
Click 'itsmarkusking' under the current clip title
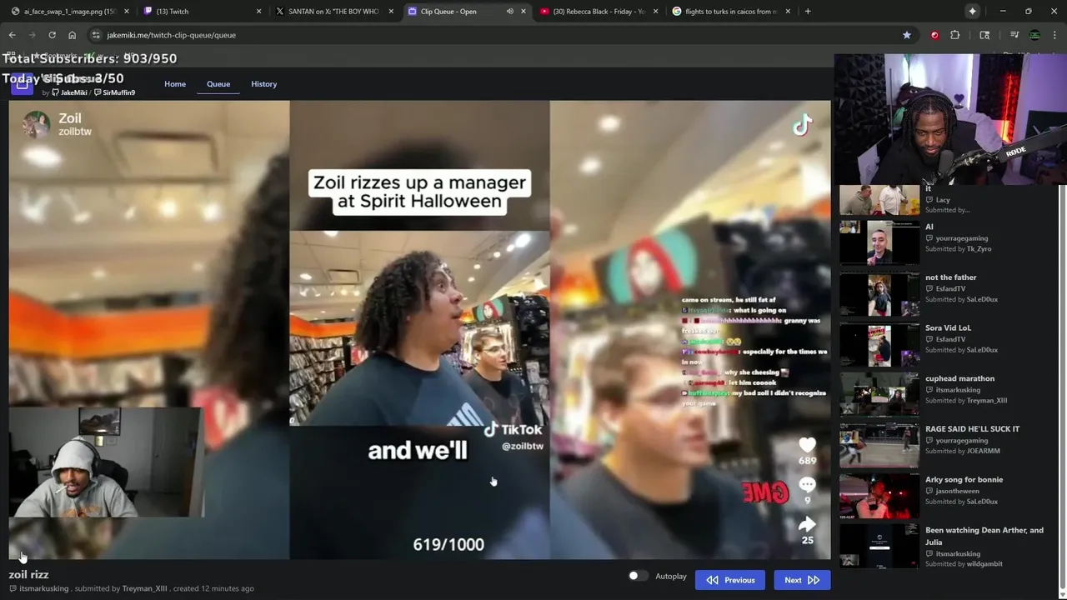click(x=43, y=588)
